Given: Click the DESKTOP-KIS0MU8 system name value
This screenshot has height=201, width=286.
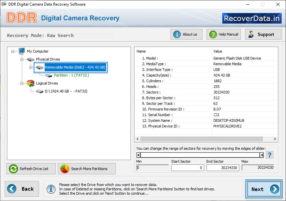Looking at the screenshot, I should coord(229,120).
